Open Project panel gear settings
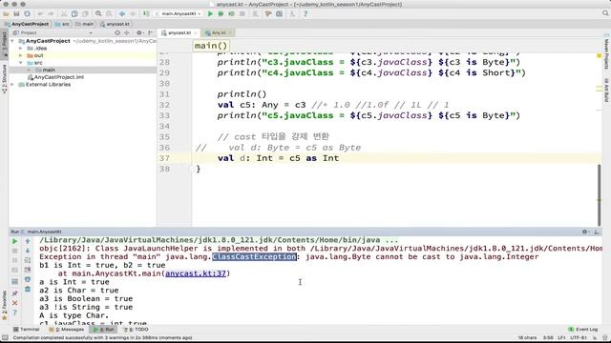The height and width of the screenshot is (343, 611). coord(139,33)
